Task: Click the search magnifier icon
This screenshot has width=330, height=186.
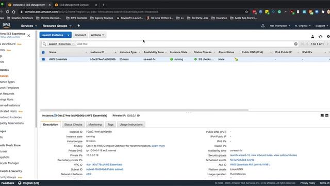Action: point(44,44)
